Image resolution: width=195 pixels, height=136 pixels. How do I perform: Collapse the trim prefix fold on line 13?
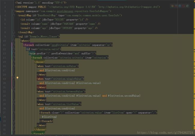14,53
